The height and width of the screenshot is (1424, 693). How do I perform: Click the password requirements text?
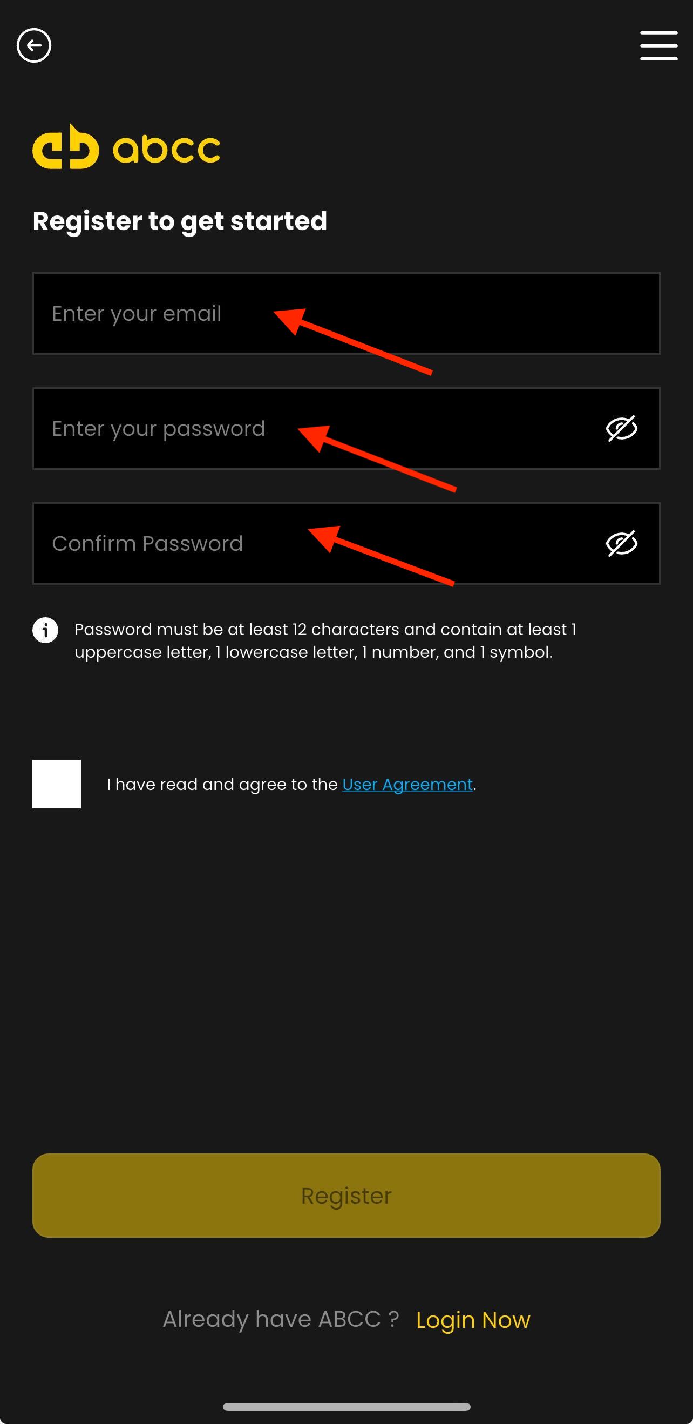[325, 640]
